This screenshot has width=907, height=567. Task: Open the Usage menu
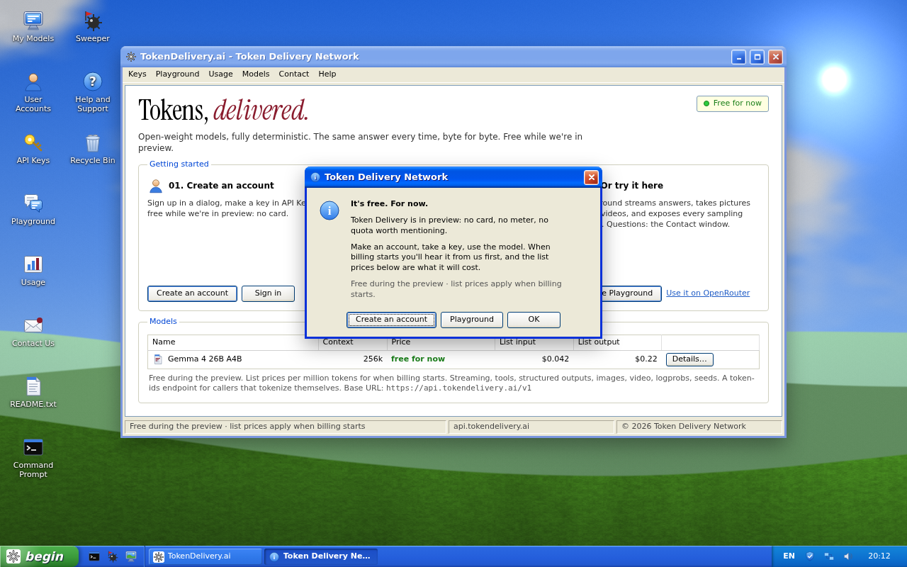point(220,74)
